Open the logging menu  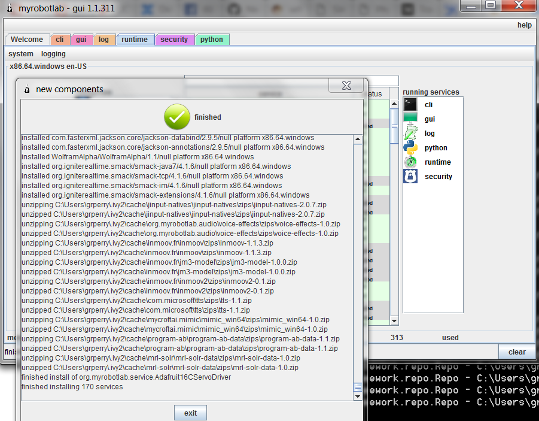(53, 54)
